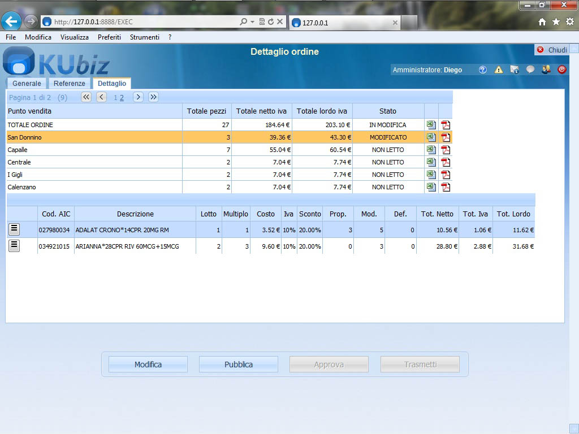Click the Chiudi close button
Screen dimensions: 579x434
[x=552, y=50]
